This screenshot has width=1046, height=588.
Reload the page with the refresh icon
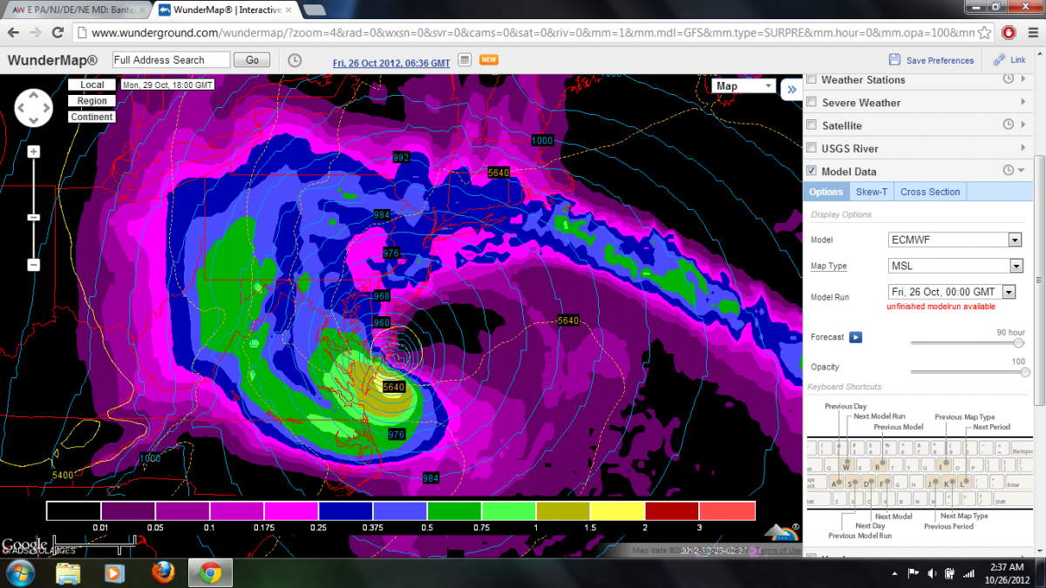coord(58,32)
